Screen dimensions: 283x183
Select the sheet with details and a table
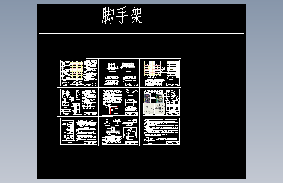click(x=79, y=102)
